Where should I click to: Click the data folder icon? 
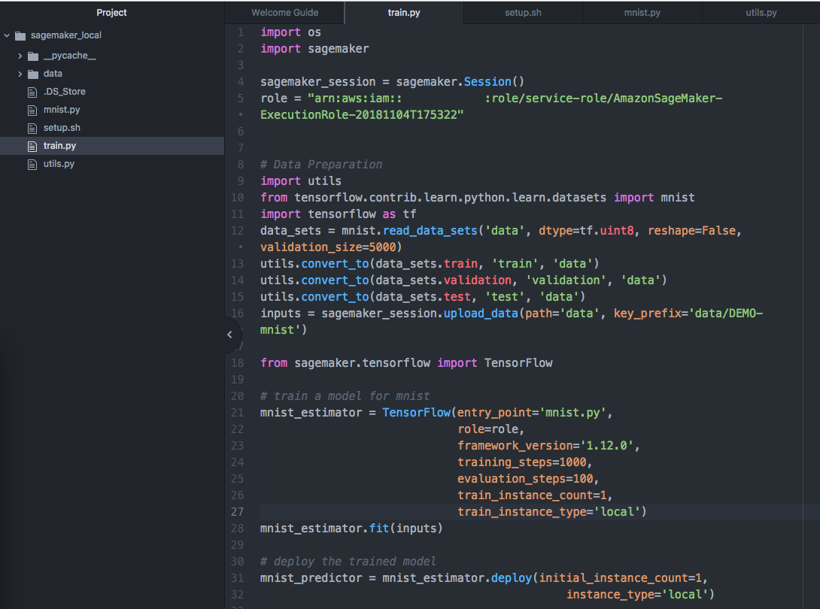(33, 74)
